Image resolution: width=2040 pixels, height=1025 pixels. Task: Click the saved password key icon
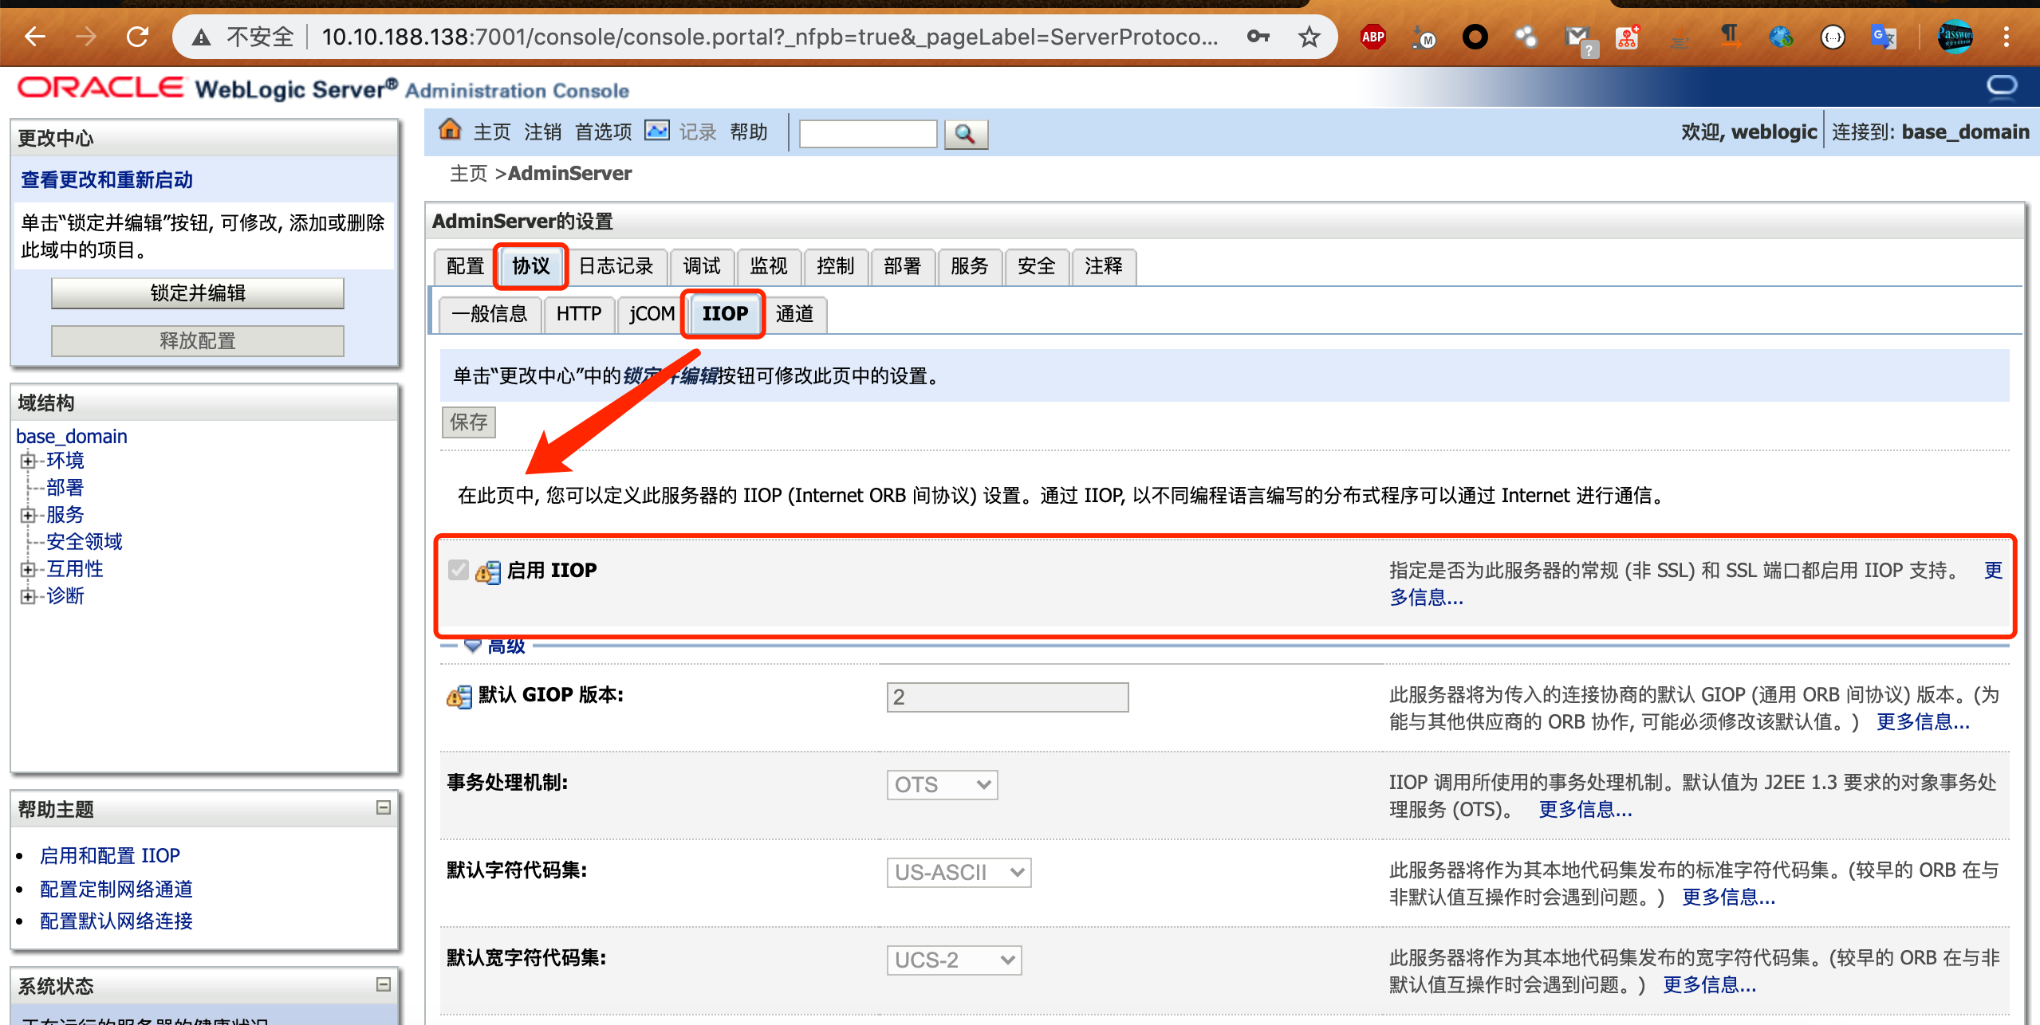[x=1258, y=37]
